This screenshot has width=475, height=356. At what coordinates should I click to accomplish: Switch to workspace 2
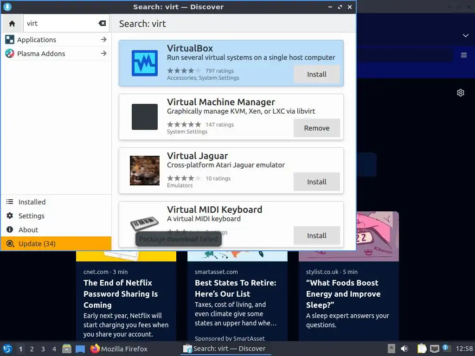pos(32,349)
